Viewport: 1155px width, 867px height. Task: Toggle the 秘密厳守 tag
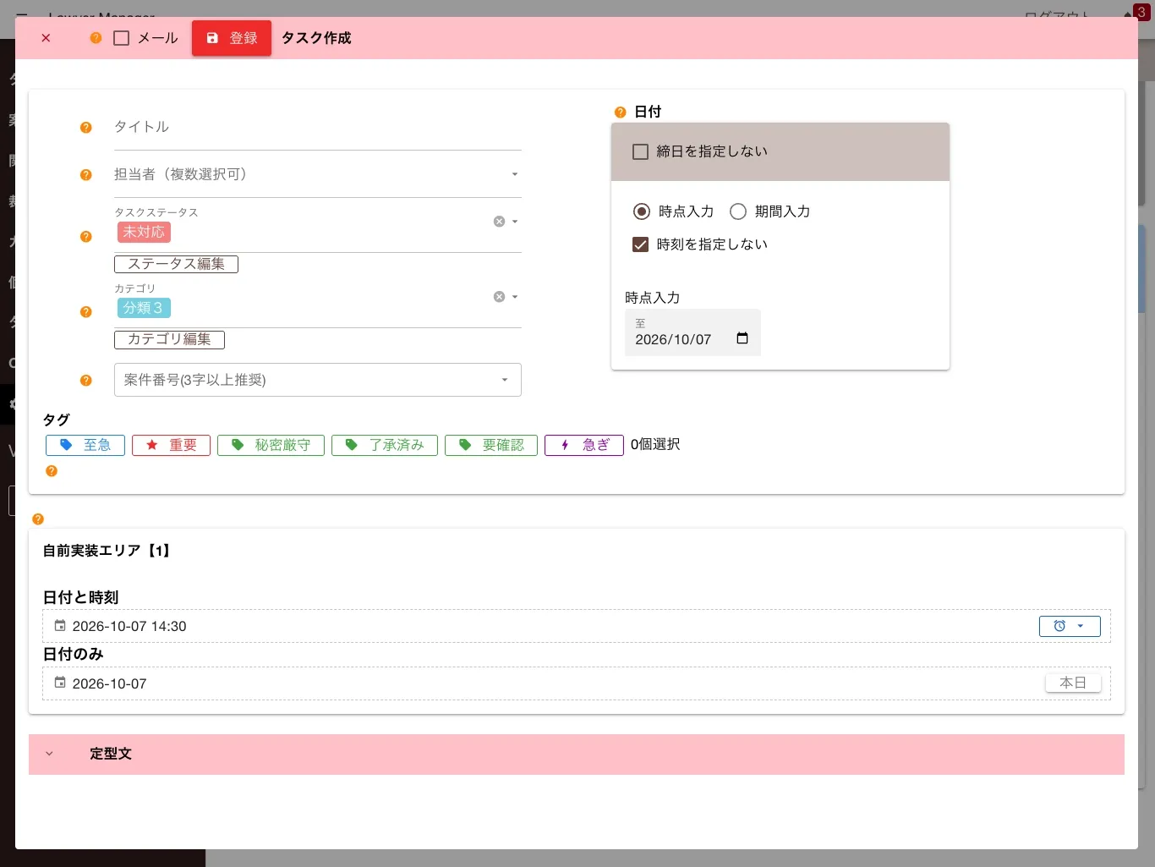[271, 445]
